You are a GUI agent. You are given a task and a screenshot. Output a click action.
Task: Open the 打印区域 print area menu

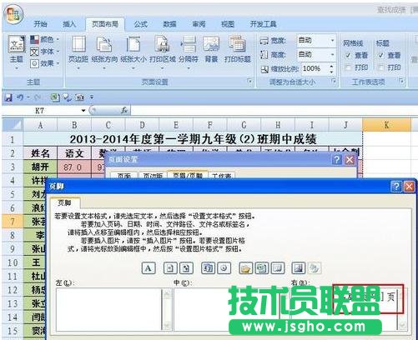point(163,52)
